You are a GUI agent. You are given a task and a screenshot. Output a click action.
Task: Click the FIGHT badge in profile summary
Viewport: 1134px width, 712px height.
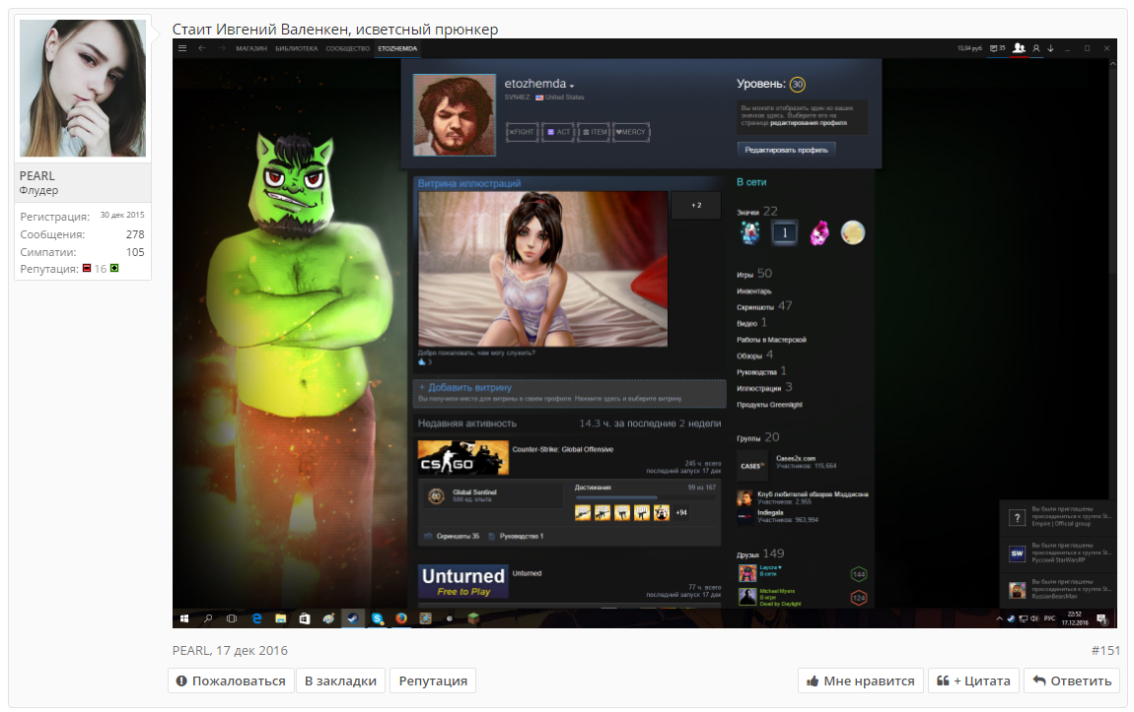[x=522, y=132]
